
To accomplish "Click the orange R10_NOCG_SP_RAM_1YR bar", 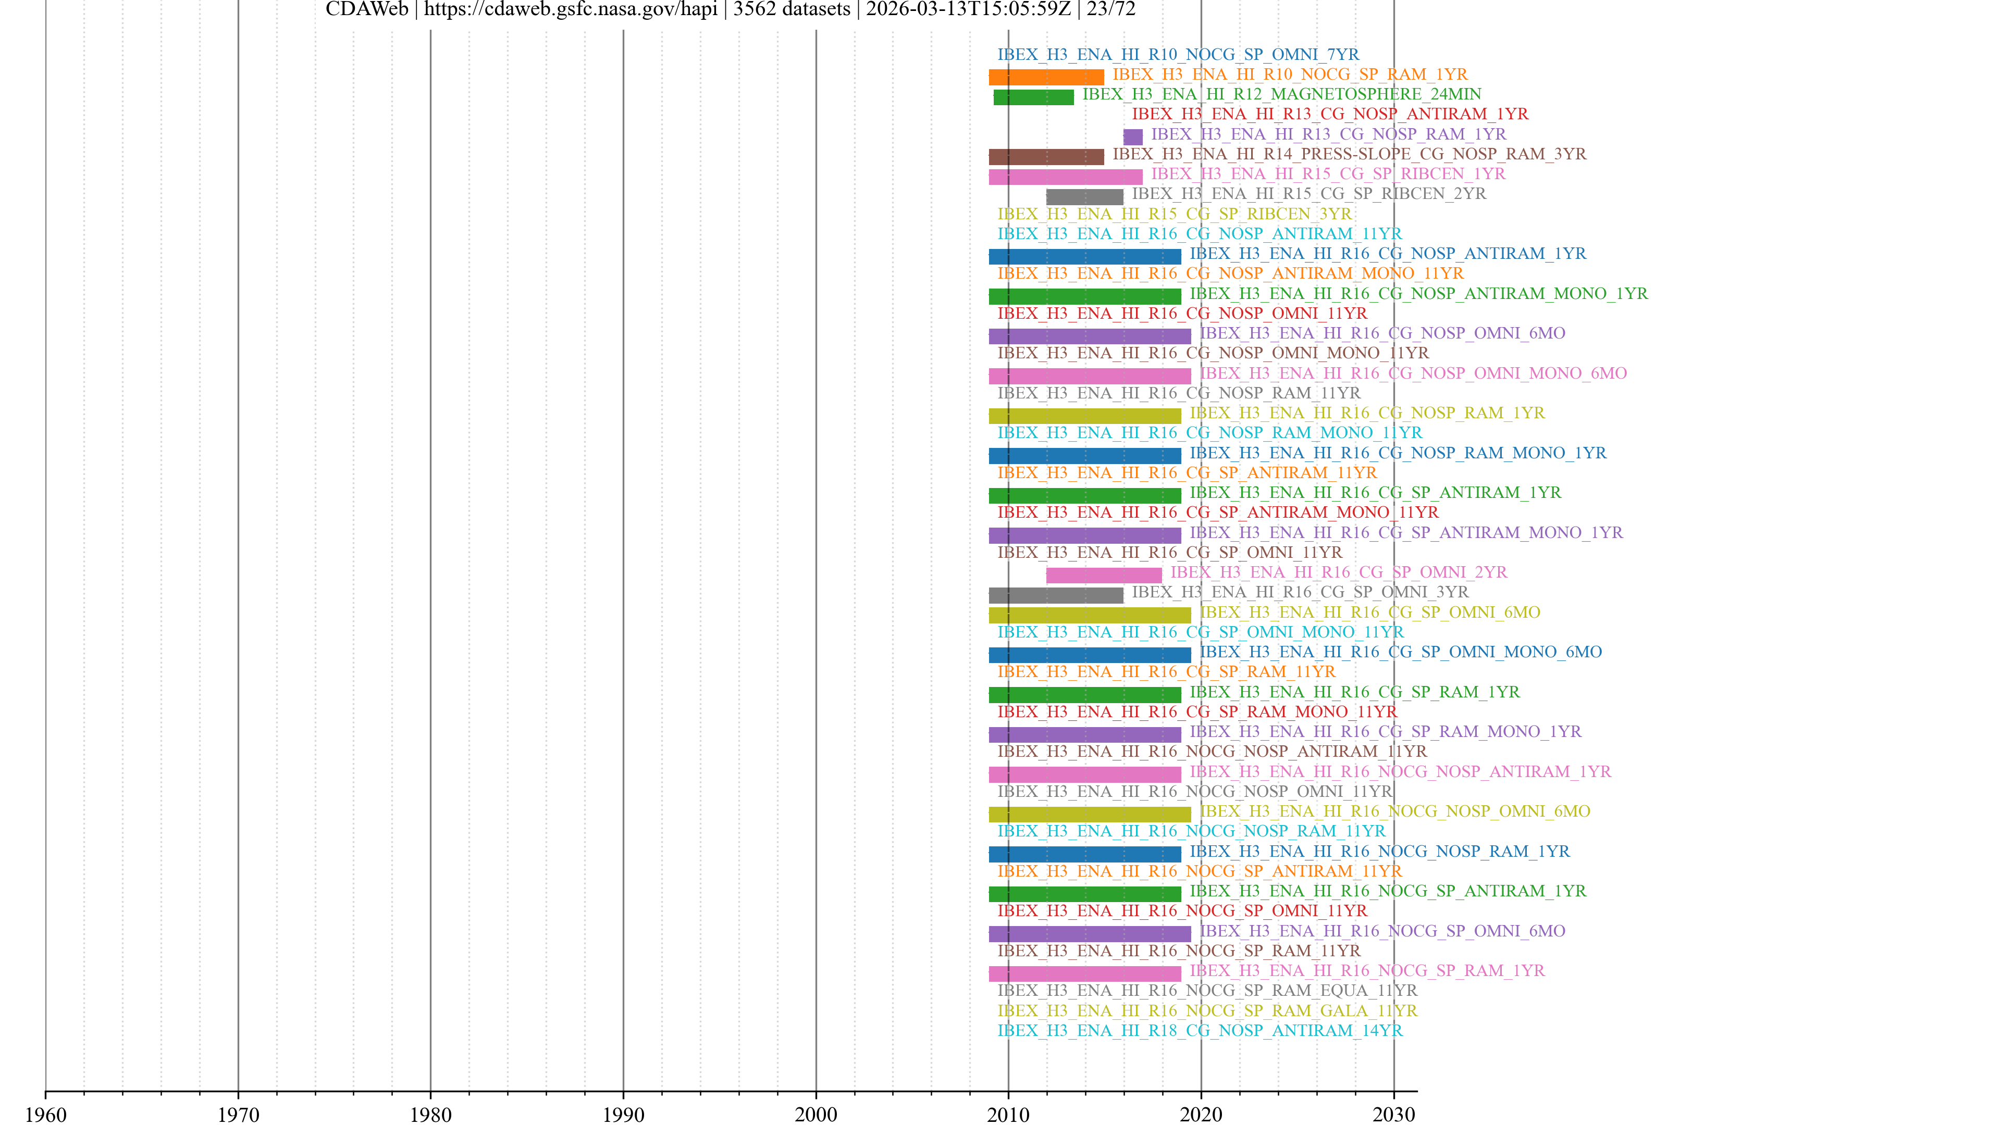I will pyautogui.click(x=1045, y=77).
